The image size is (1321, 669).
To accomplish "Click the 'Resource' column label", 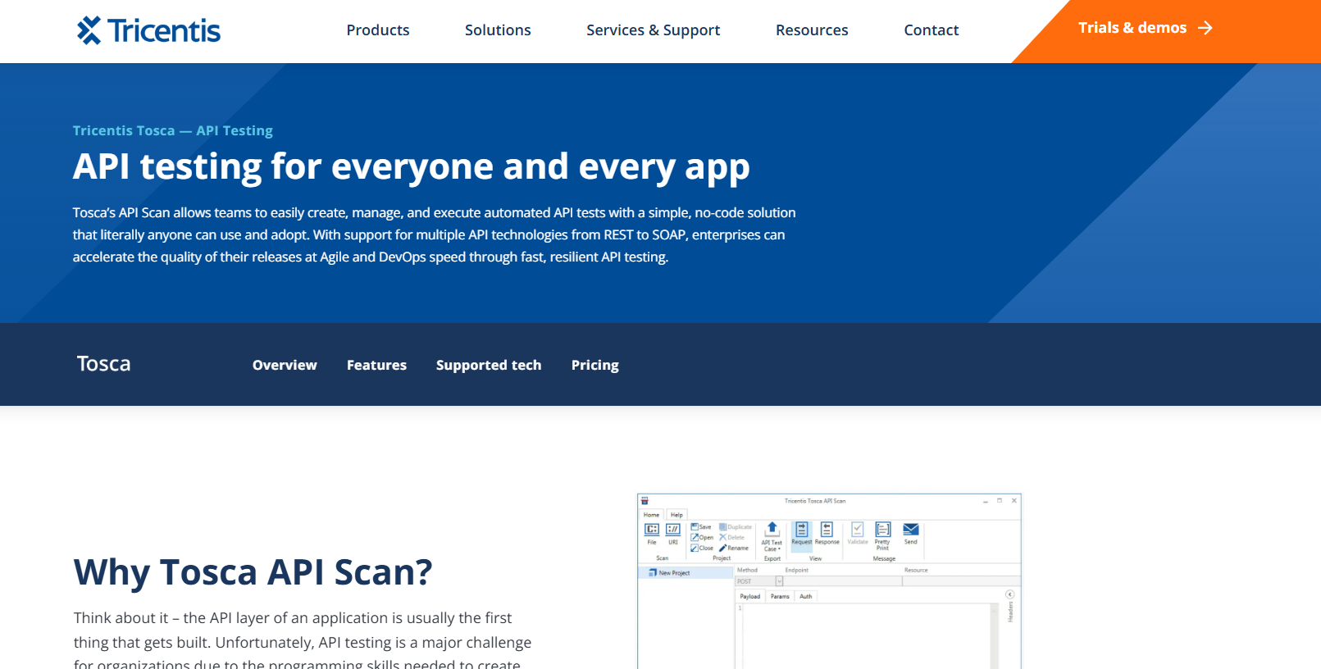I will (916, 570).
